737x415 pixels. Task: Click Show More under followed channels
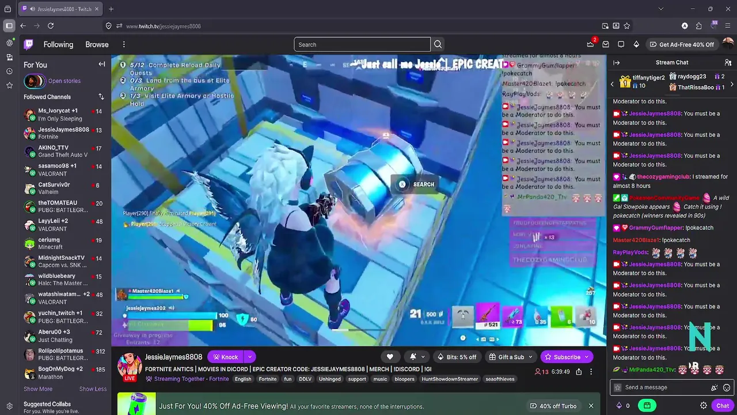pyautogui.click(x=38, y=389)
